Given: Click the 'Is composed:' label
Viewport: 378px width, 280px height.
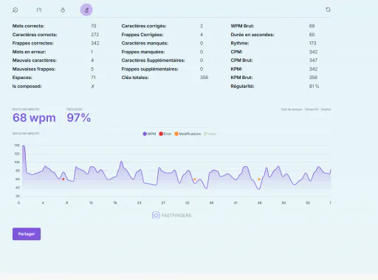Looking at the screenshot, I should 27,86.
